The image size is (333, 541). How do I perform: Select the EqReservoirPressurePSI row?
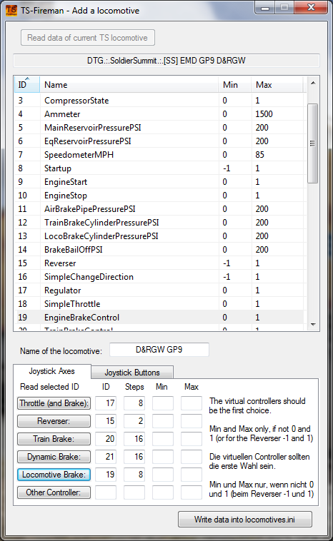click(x=159, y=141)
